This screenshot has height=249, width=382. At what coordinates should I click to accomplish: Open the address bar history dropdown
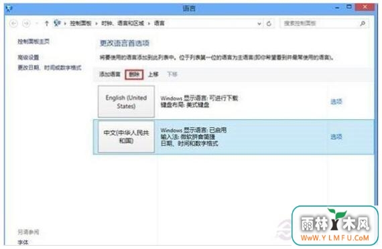259,23
